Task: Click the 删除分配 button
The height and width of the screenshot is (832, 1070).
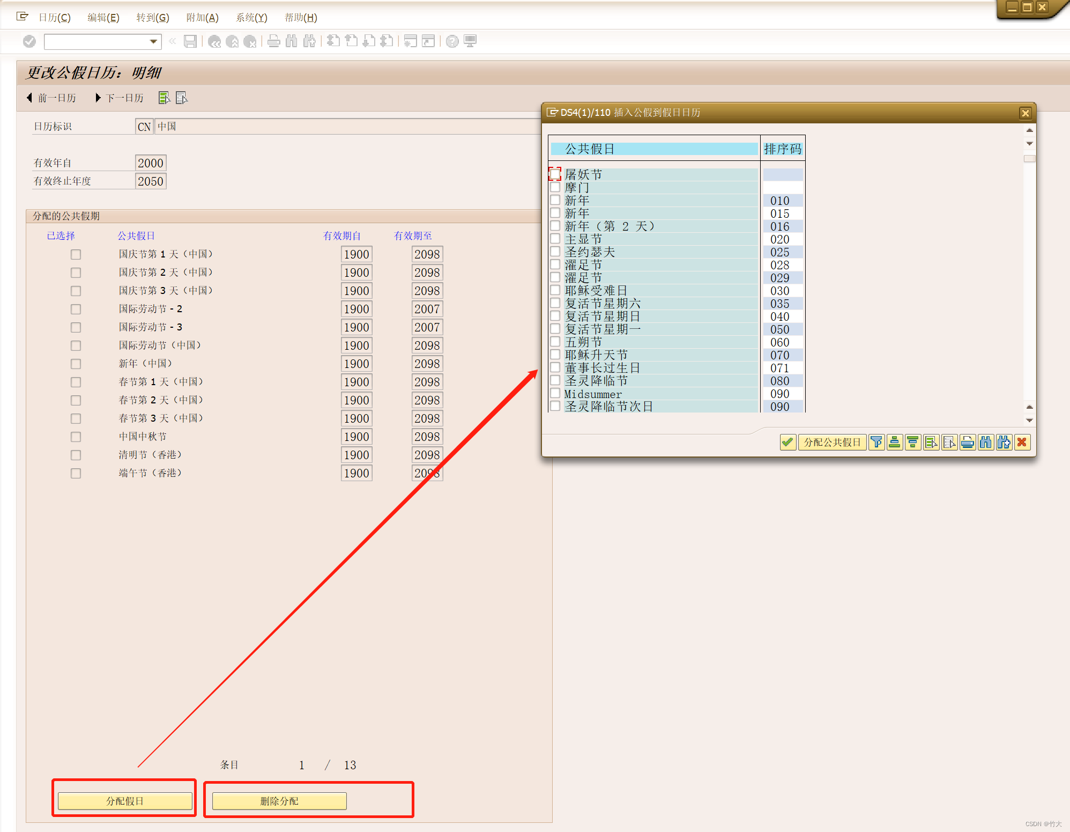Action: coord(279,801)
